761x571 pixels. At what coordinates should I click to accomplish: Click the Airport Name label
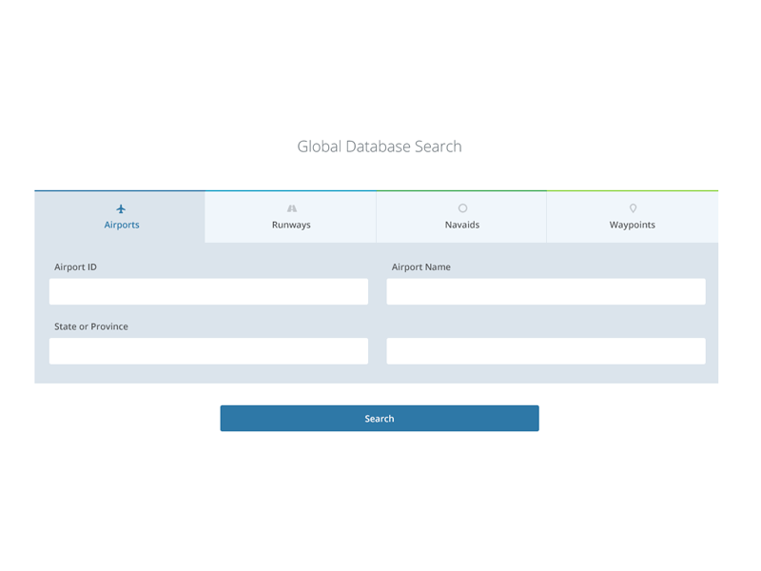pos(421,267)
